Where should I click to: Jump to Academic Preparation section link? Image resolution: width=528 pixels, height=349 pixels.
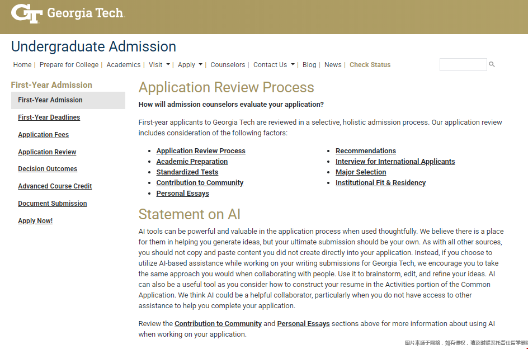[192, 162]
